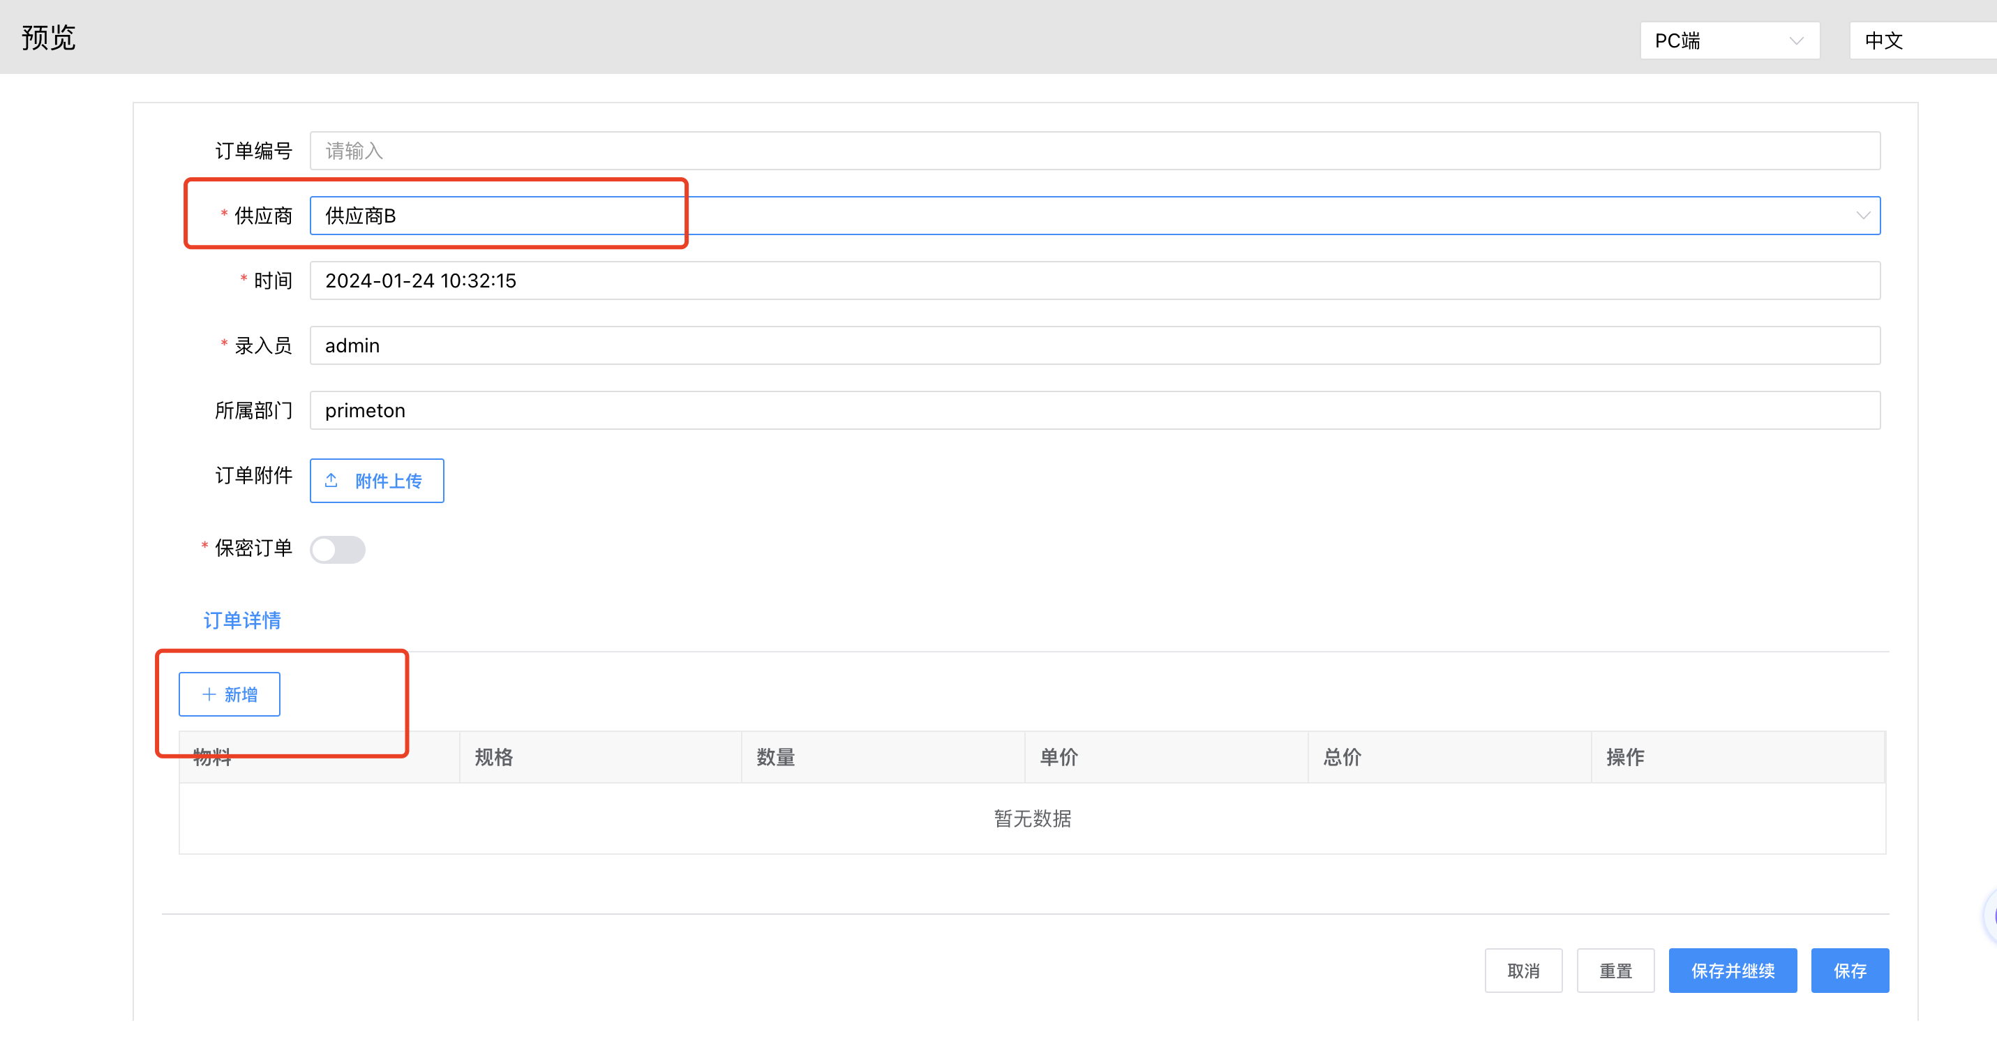The width and height of the screenshot is (1997, 1055).
Task: Click the plus icon on 新增 button
Action: pos(209,694)
